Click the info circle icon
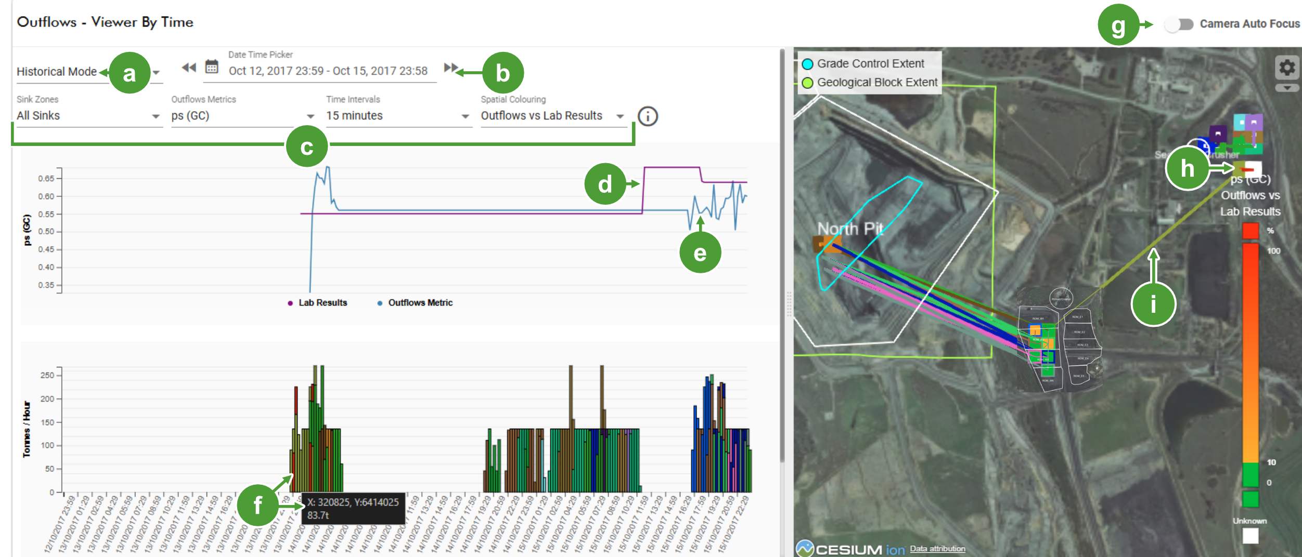 tap(648, 116)
